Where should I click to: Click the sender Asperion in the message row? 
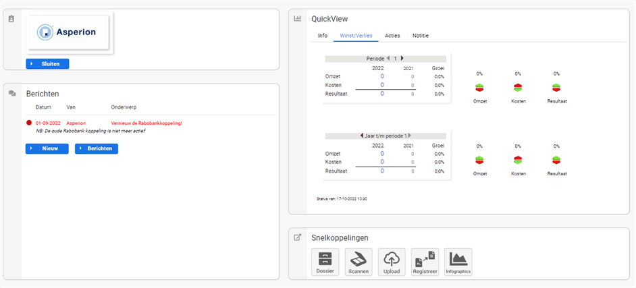tap(76, 123)
